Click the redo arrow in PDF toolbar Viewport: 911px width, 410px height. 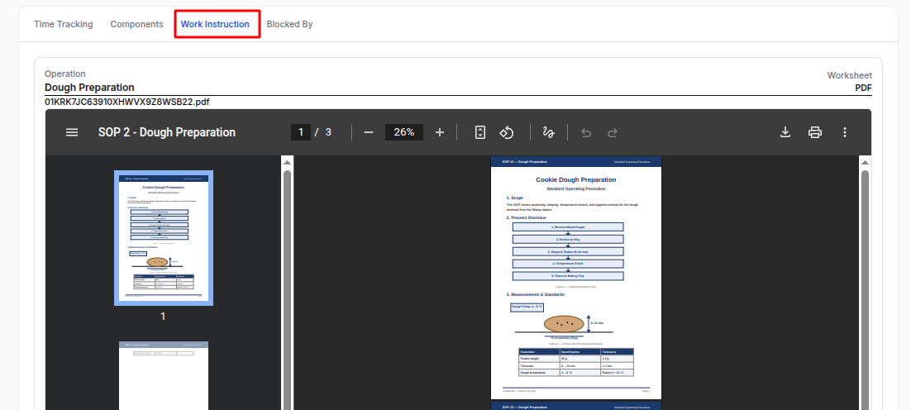(x=612, y=133)
